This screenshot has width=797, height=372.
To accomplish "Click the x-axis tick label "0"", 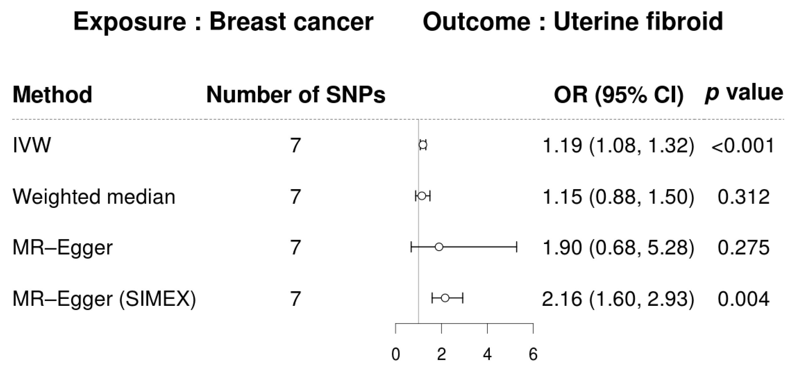I will click(396, 354).
